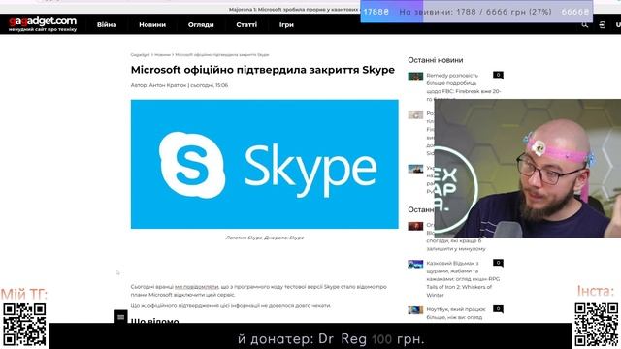This screenshot has width=621, height=349.
Task: Open comment counter of 'Ноутбук, який працює' item
Action: (x=498, y=309)
